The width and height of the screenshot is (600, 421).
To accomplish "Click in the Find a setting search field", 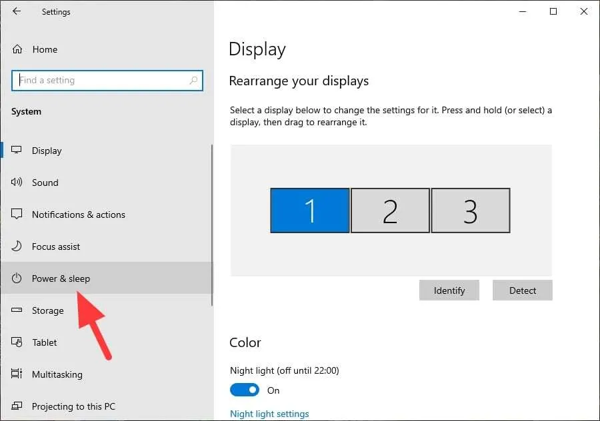I will pyautogui.click(x=107, y=81).
